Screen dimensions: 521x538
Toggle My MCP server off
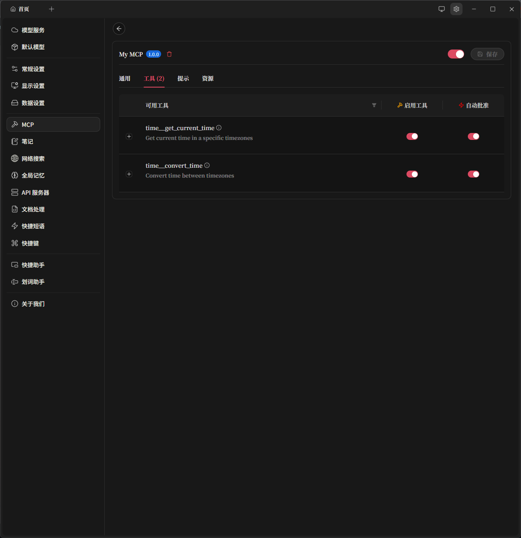pos(456,54)
